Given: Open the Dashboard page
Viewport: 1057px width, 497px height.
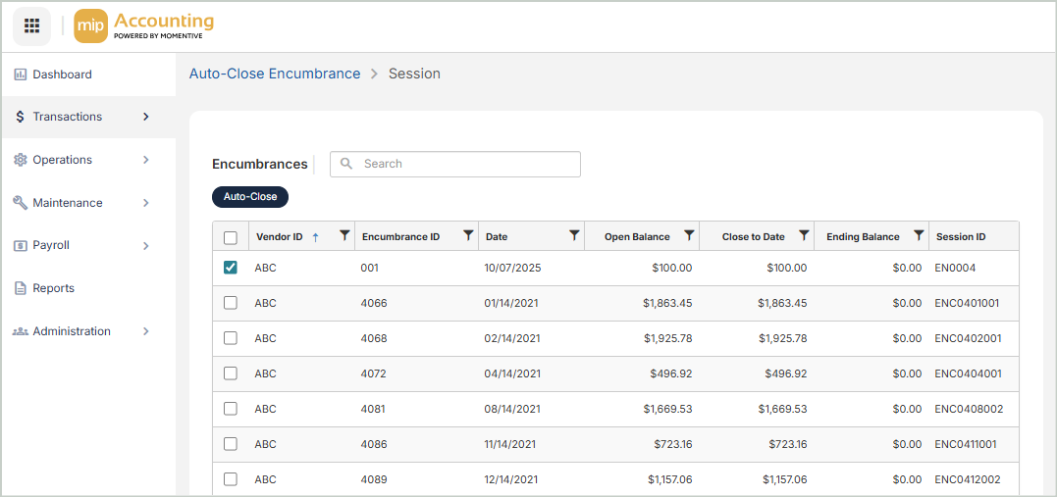Looking at the screenshot, I should click(x=62, y=75).
